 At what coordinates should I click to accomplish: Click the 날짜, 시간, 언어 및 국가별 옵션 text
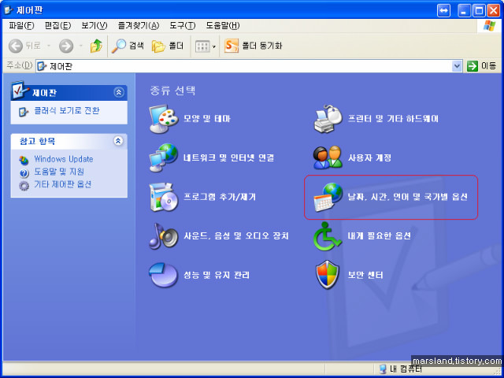point(408,197)
